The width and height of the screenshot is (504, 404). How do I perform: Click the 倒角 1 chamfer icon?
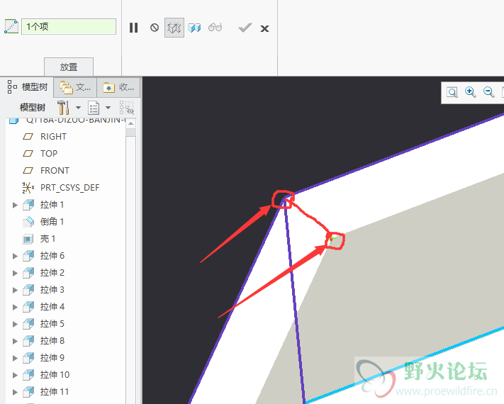(x=28, y=222)
